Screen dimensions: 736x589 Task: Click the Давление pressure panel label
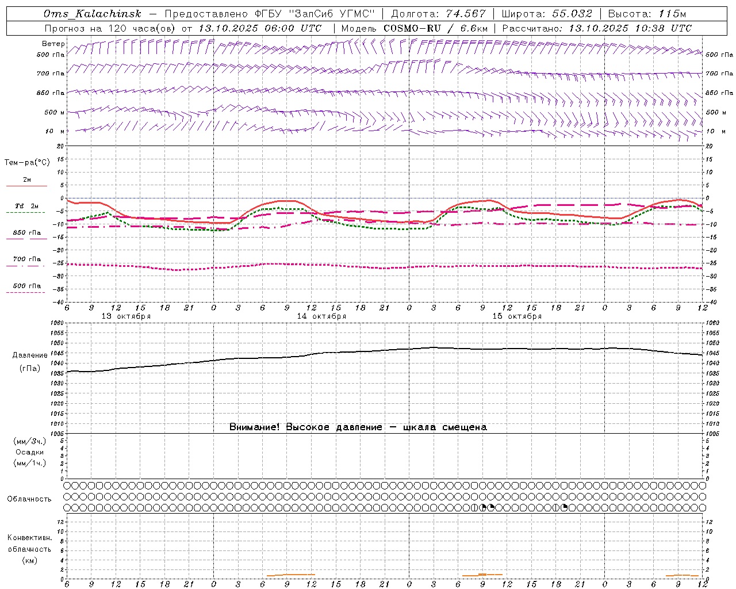tap(30, 355)
